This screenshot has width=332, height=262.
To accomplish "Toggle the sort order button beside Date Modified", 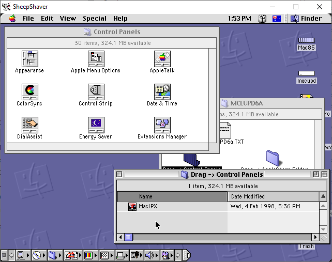I will point(323,196).
